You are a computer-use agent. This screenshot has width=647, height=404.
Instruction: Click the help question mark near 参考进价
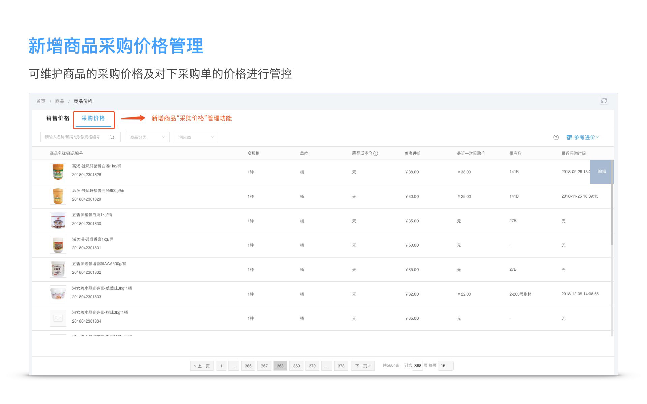pos(556,137)
